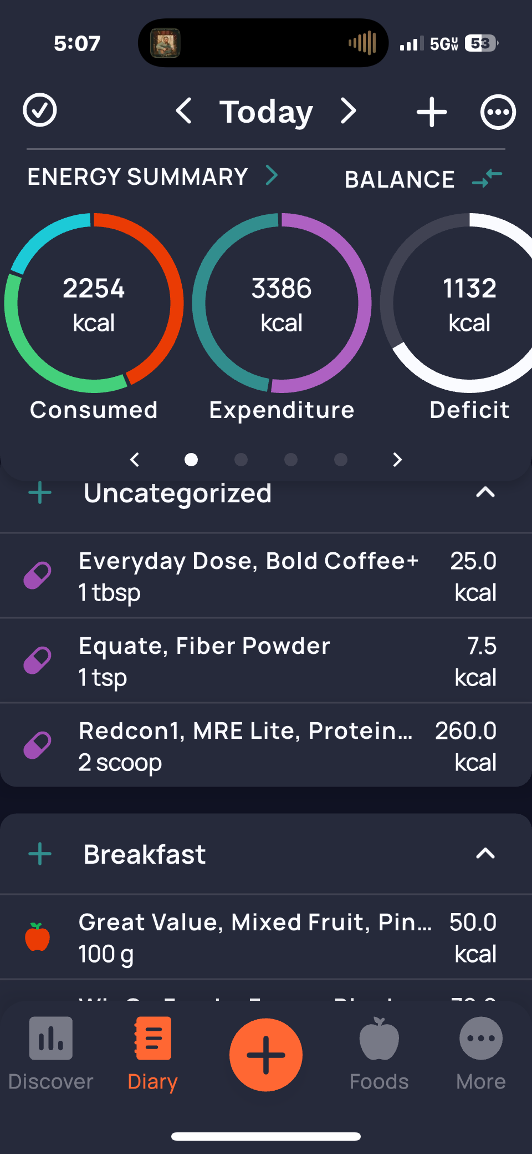532x1154 pixels.
Task: Go to the next summary page with the small right arrow
Action: pos(397,460)
